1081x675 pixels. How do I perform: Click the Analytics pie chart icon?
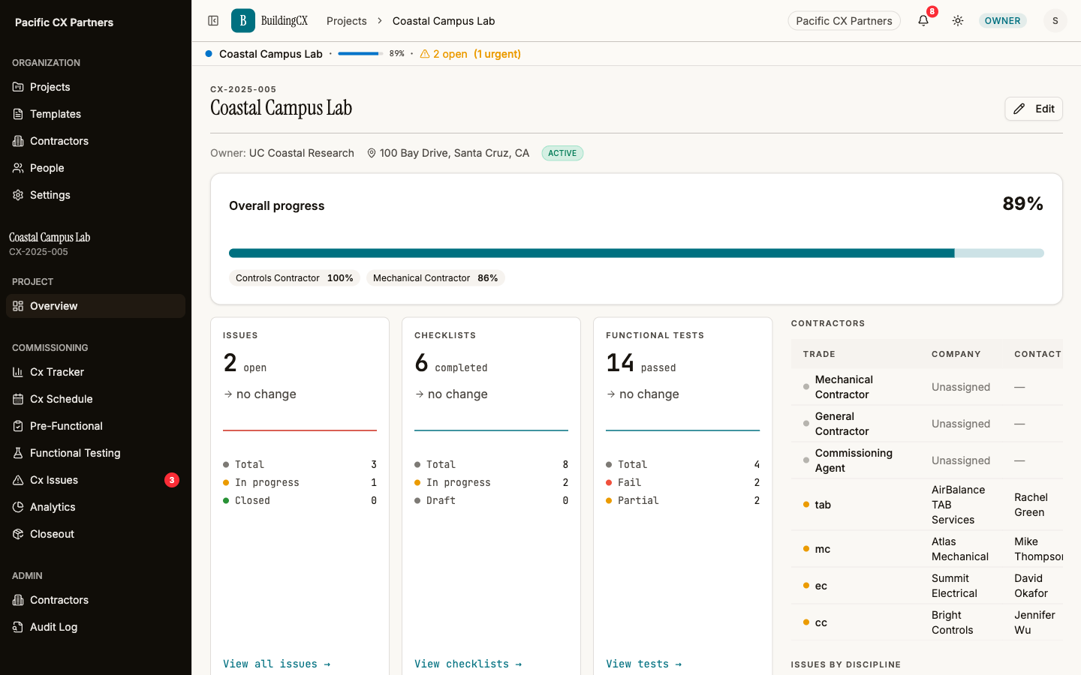coord(18,507)
